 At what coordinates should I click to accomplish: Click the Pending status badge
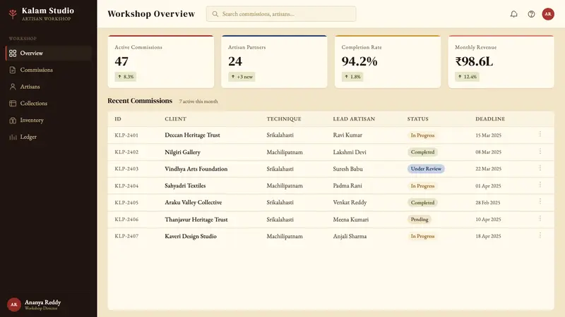click(x=420, y=219)
